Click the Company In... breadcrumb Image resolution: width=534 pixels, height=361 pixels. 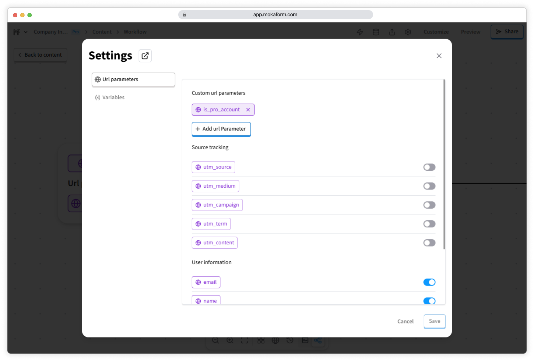click(x=51, y=32)
